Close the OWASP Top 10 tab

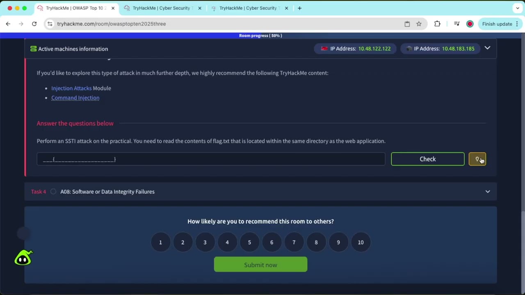pyautogui.click(x=113, y=8)
